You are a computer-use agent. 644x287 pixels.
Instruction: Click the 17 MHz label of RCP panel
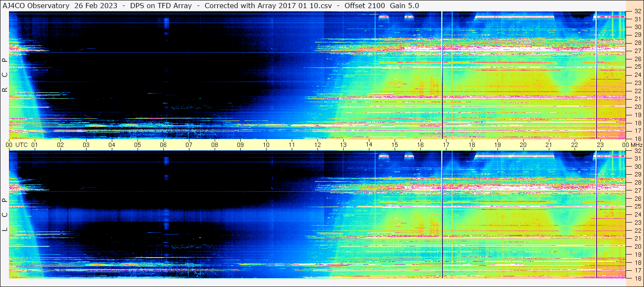[638, 131]
